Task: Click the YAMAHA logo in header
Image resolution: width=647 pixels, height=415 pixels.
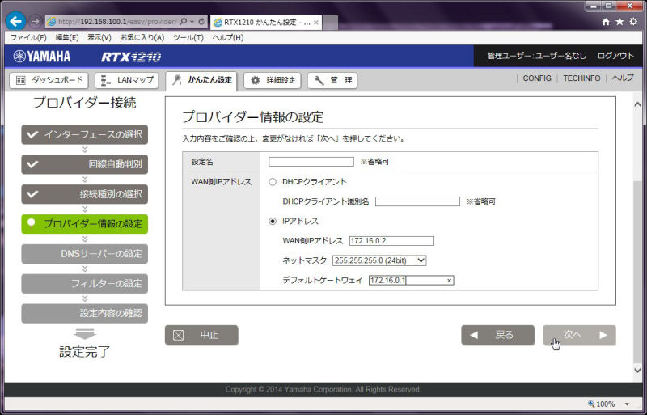Action: [x=42, y=57]
